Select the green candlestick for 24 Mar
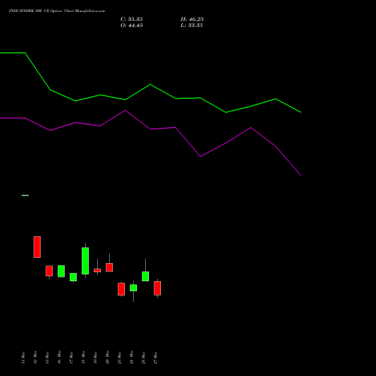376x376 pixels. 133,288
